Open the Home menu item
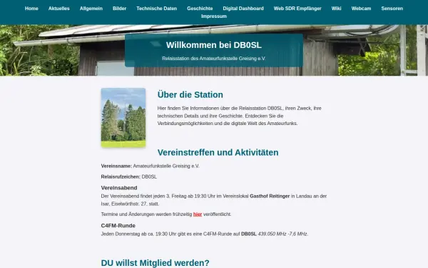This screenshot has width=428, height=268. point(31,9)
